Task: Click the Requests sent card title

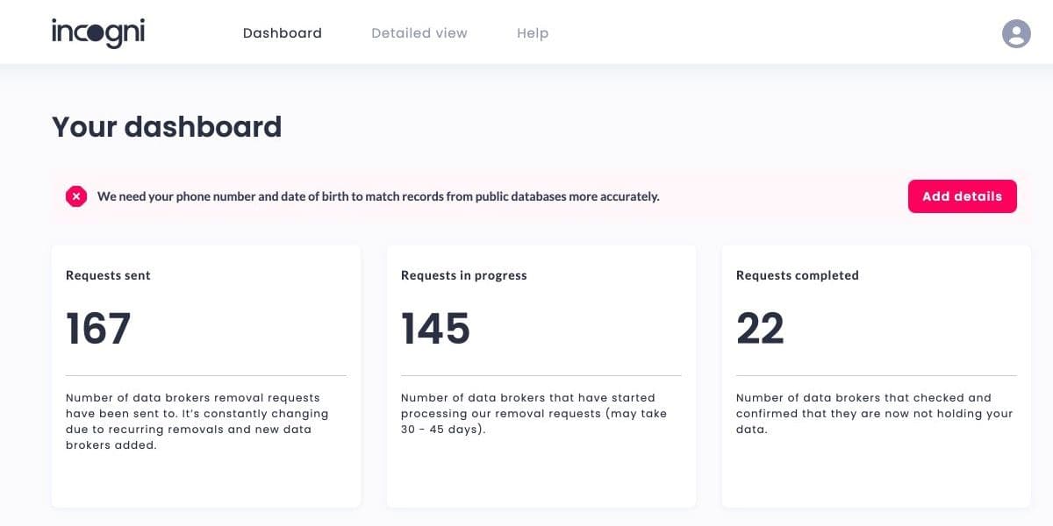Action: tap(108, 275)
